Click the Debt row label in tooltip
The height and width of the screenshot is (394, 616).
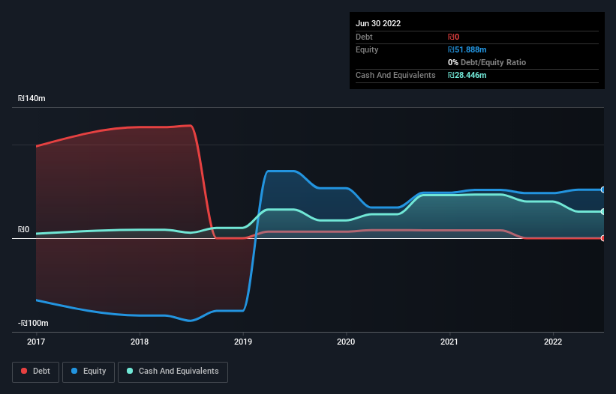click(364, 37)
